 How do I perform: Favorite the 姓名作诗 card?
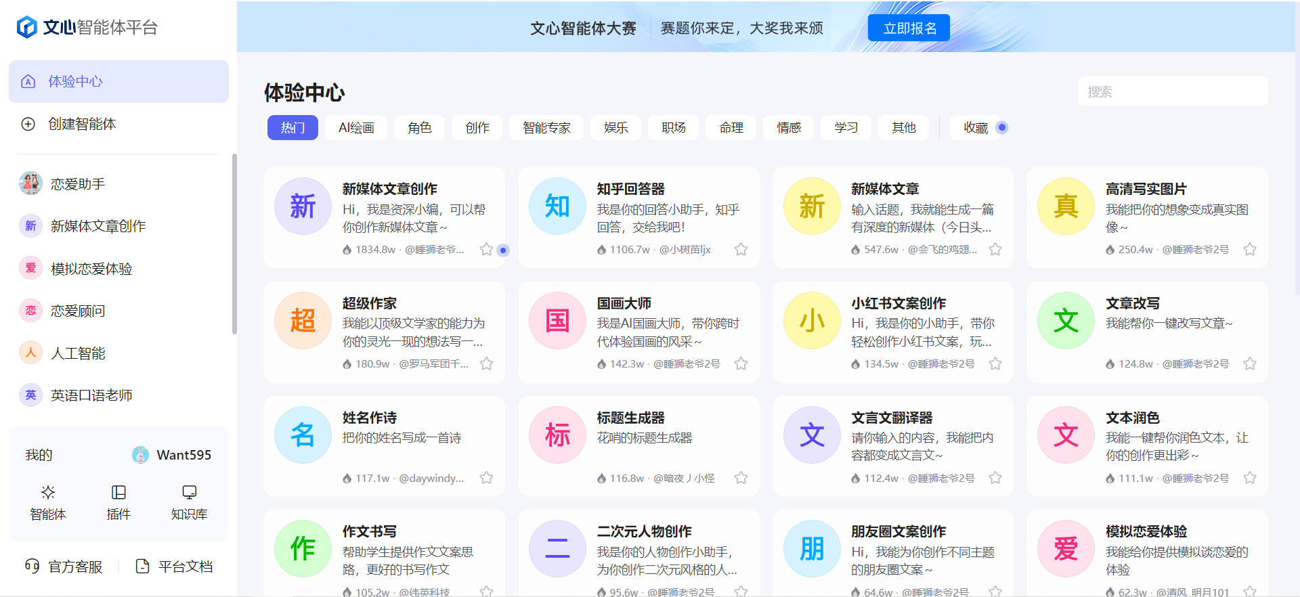coord(486,478)
